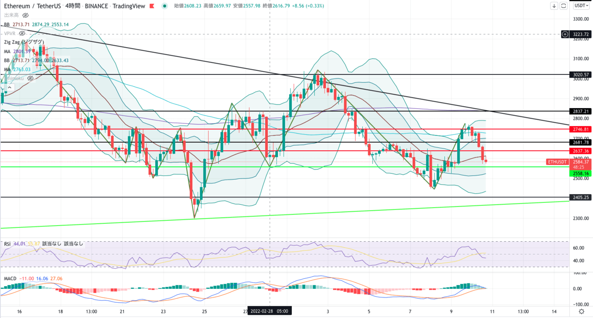Click the 2405.25 price line label

581,197
